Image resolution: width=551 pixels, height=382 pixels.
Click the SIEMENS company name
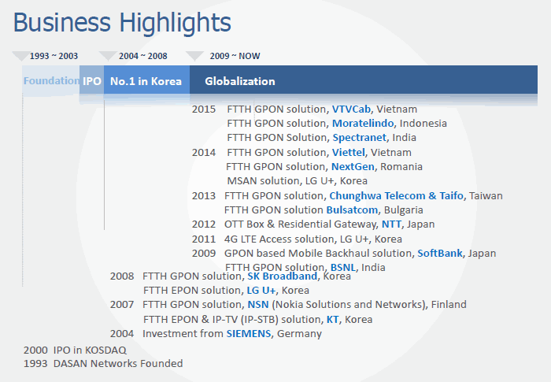[249, 333]
